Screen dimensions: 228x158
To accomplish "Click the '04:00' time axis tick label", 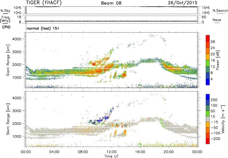I will [54, 152].
